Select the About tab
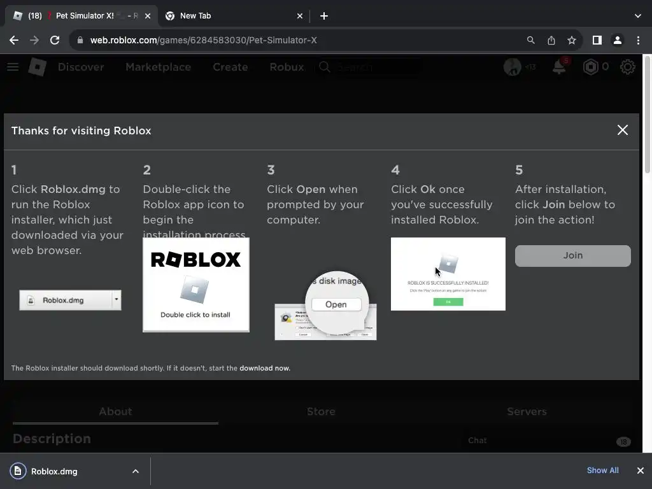Viewport: 652px width, 489px height. tap(115, 412)
